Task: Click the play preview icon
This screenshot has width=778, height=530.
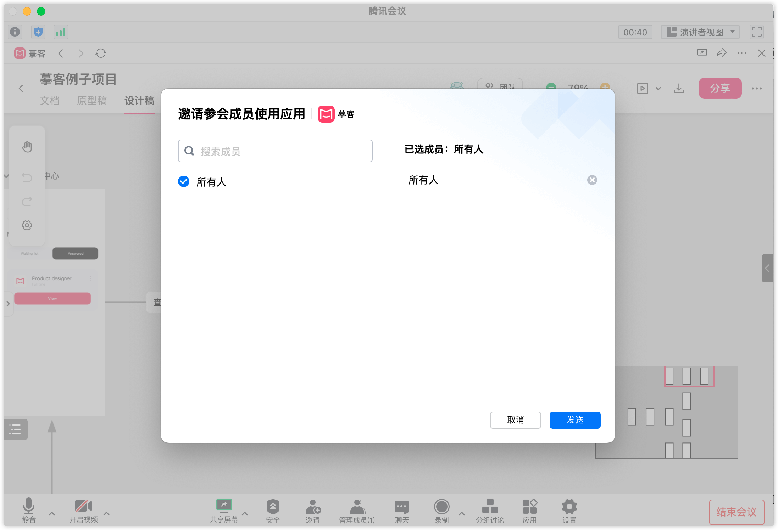Action: pyautogui.click(x=642, y=88)
